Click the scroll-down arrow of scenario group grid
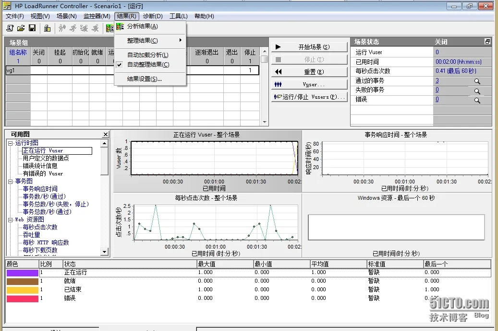Screen dimensions: 498x331 click(265, 122)
